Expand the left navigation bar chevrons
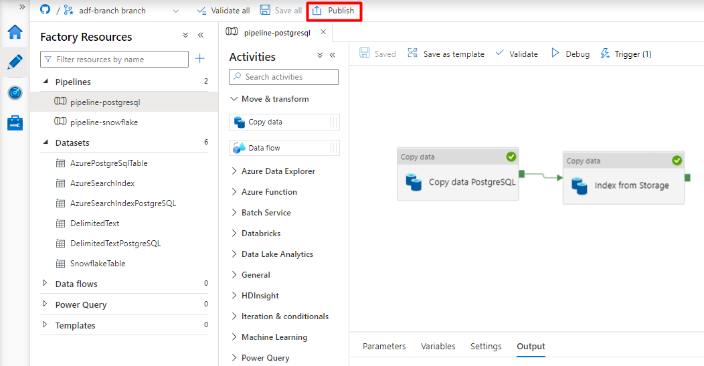Image resolution: width=704 pixels, height=366 pixels. [22, 7]
